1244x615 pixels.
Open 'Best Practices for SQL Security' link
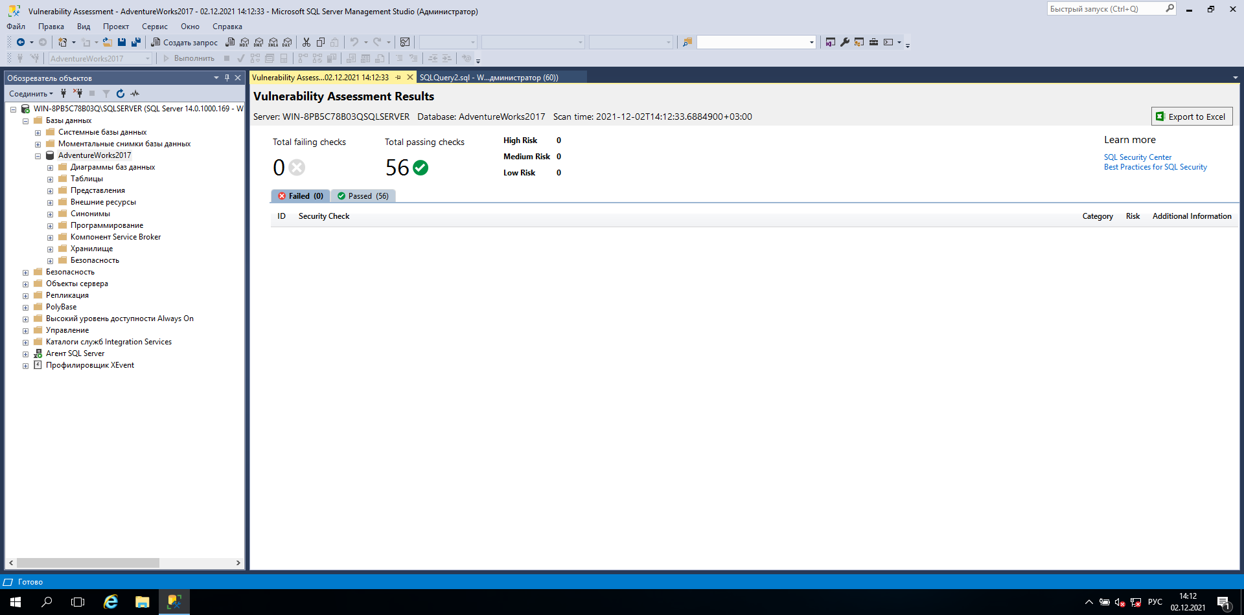(1155, 167)
